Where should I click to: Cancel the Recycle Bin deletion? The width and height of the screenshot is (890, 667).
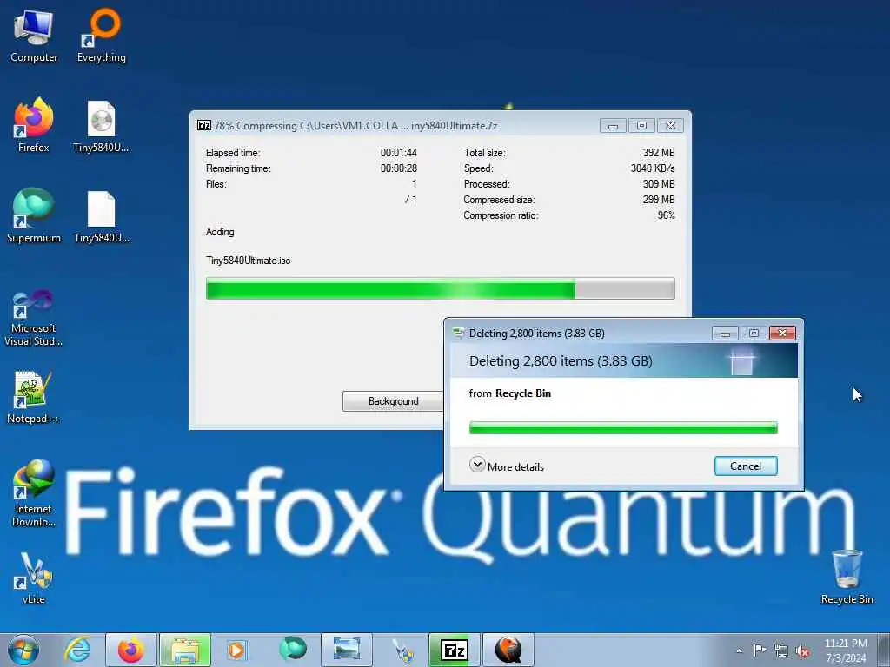[x=745, y=466]
